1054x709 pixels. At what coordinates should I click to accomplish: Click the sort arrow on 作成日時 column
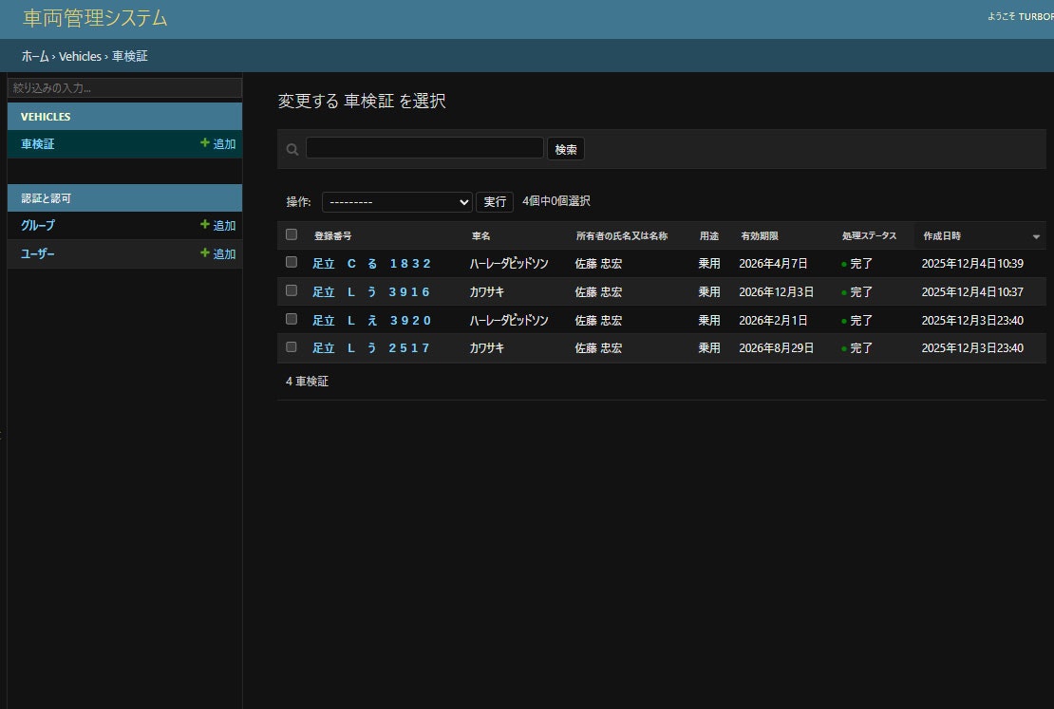(x=1036, y=236)
